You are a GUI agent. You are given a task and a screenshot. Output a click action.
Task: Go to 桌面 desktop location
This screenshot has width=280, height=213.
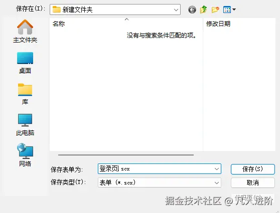(25, 63)
